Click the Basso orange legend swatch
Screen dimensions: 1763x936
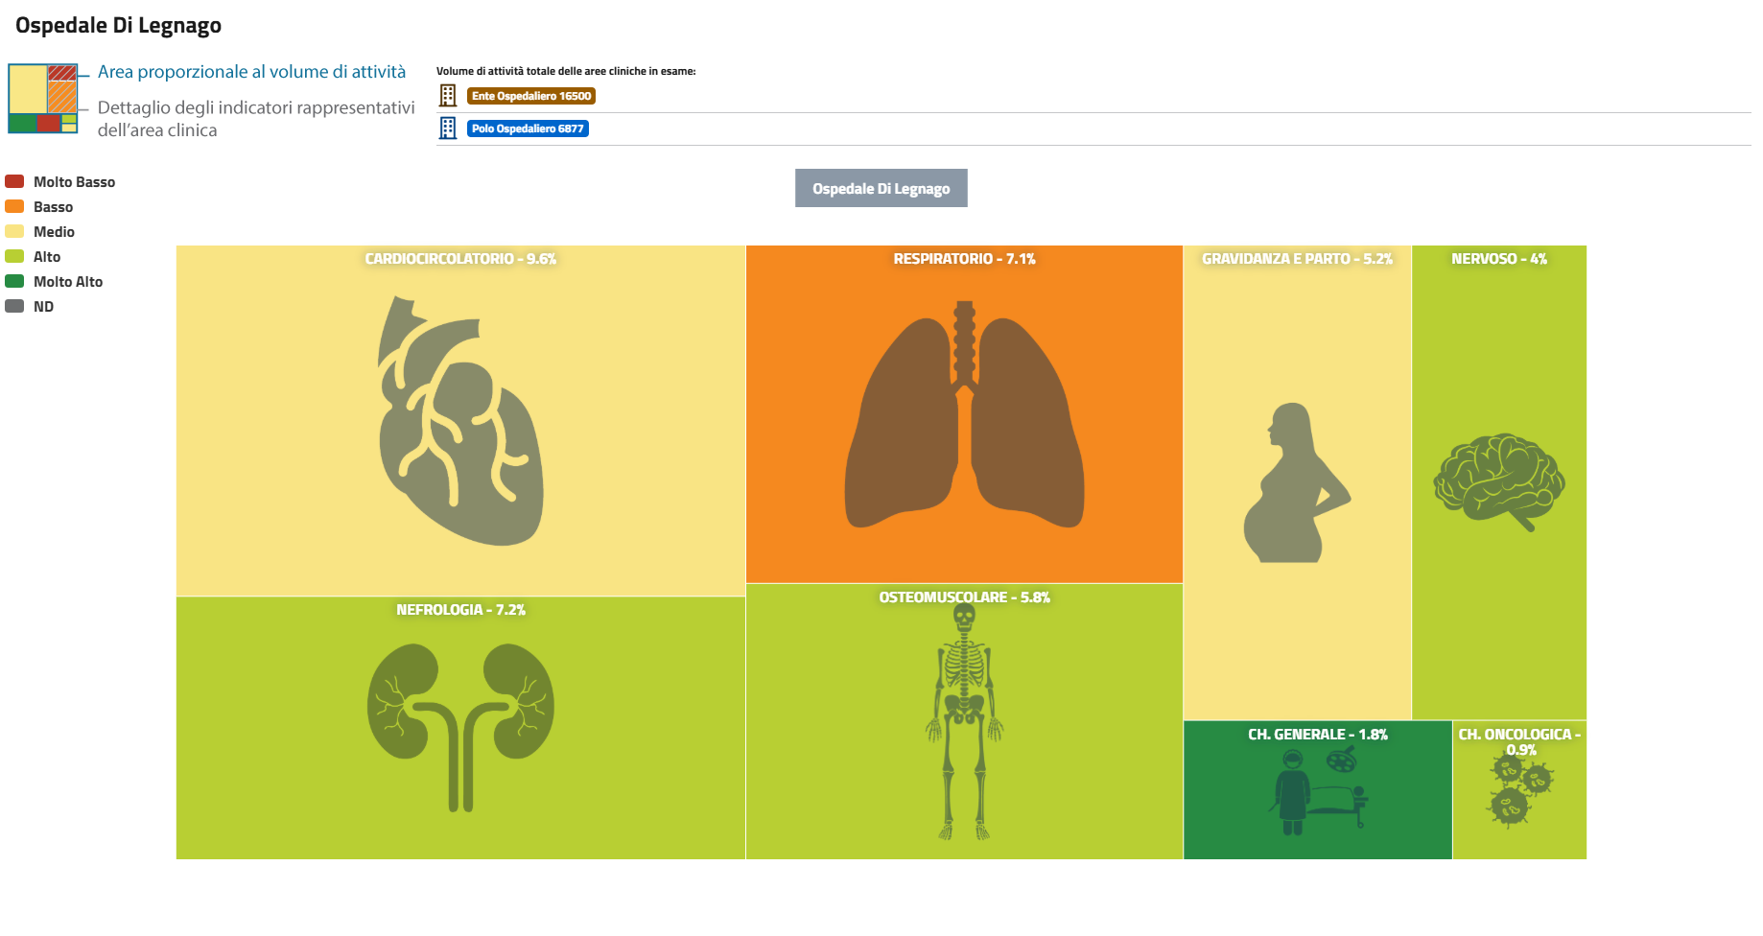tap(14, 206)
